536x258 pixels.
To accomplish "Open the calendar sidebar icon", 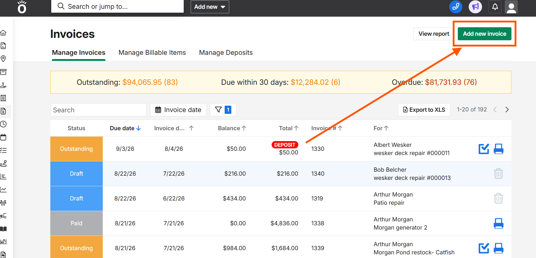I will tap(3, 137).
